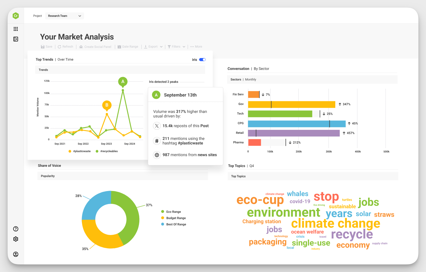Open the apps grid icon in the left sidebar
Viewport: 426px width, 272px height.
point(15,29)
